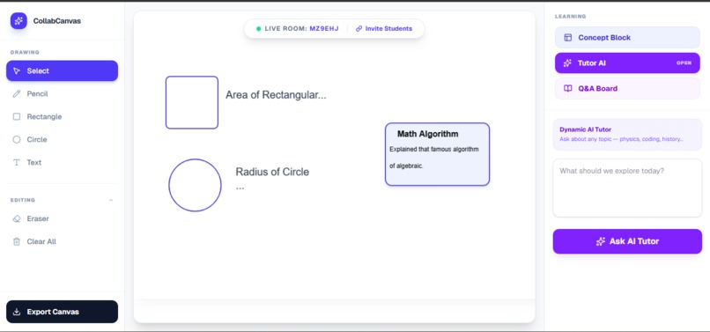Activate the Eraser icon

click(x=17, y=218)
